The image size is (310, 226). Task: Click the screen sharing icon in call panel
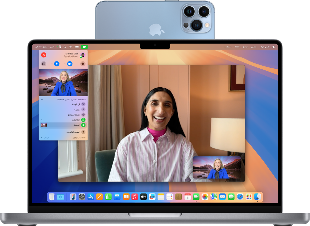click(x=44, y=63)
